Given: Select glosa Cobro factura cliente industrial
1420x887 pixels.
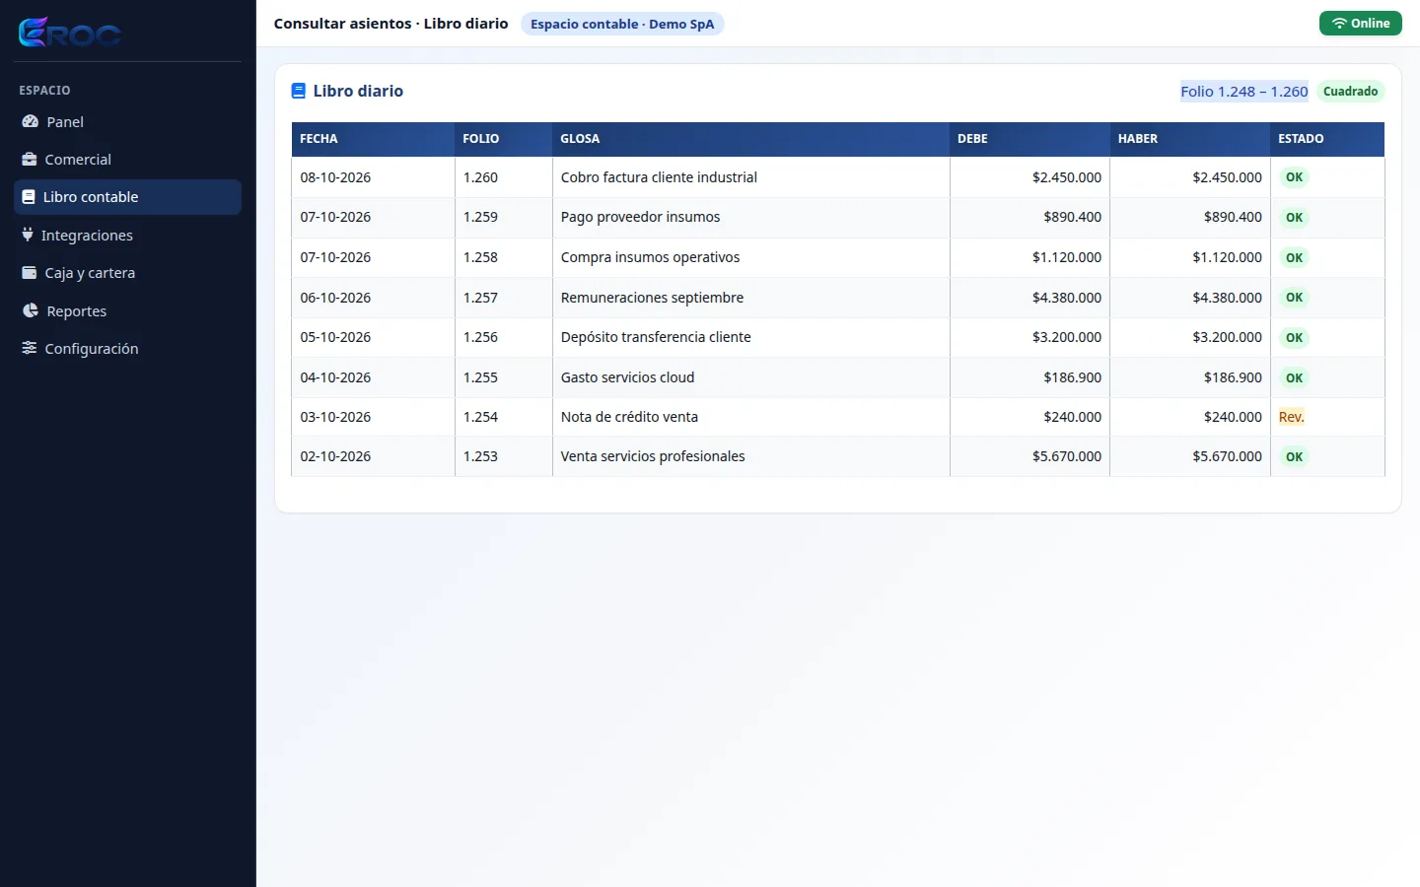Looking at the screenshot, I should click(x=659, y=177).
